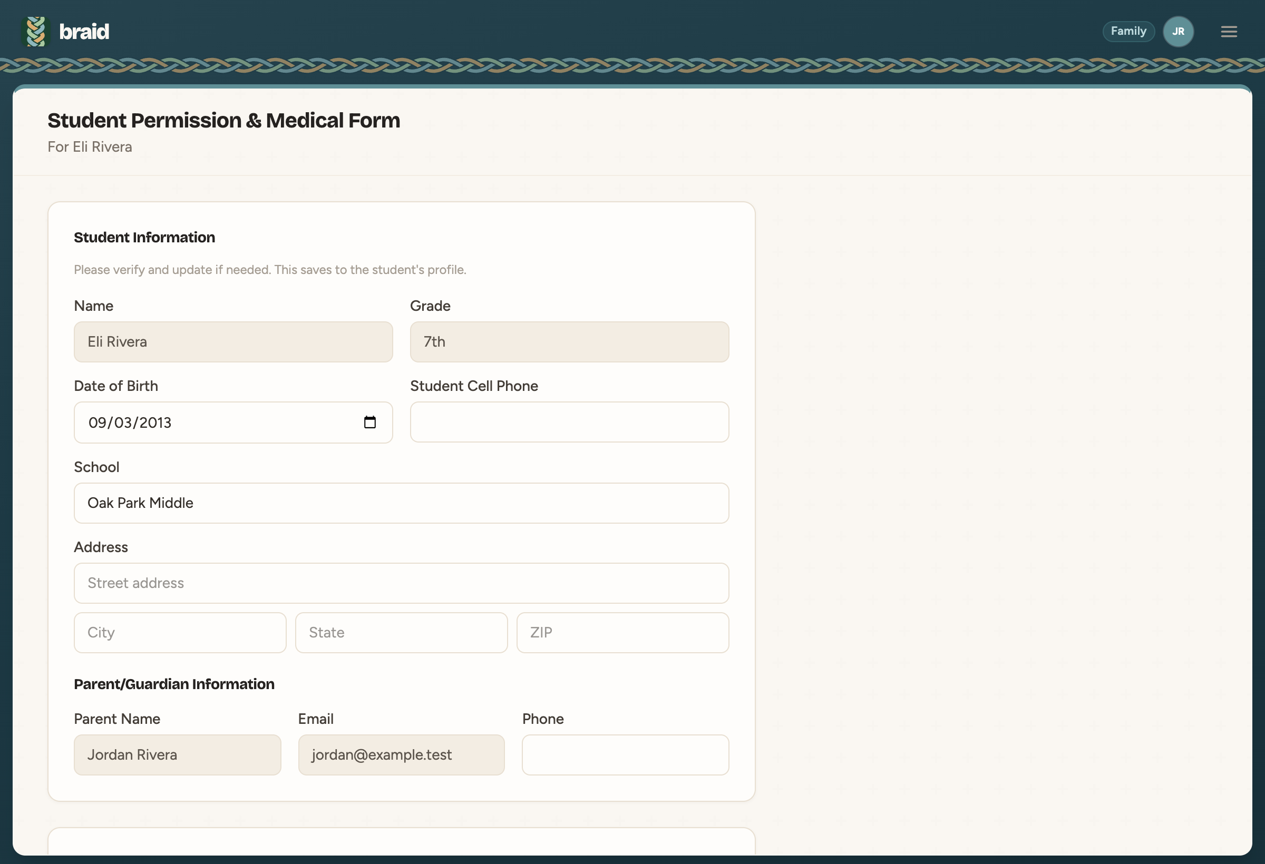This screenshot has height=864, width=1265.
Task: Click the Parent Name label
Action: 117,719
